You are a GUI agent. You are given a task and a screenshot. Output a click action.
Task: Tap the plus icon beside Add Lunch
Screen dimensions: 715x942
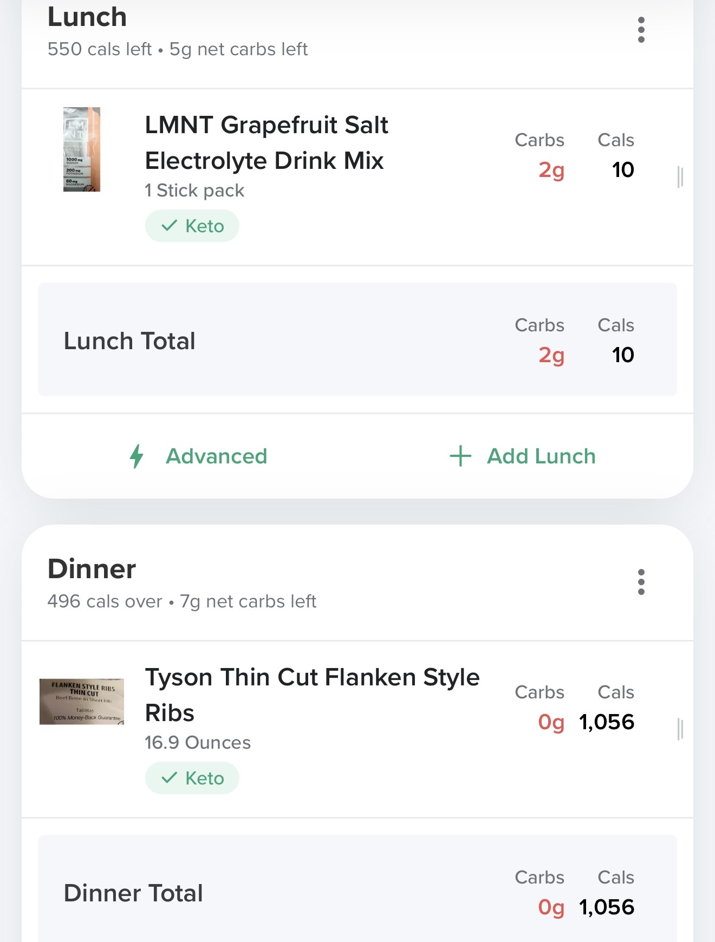coord(460,456)
